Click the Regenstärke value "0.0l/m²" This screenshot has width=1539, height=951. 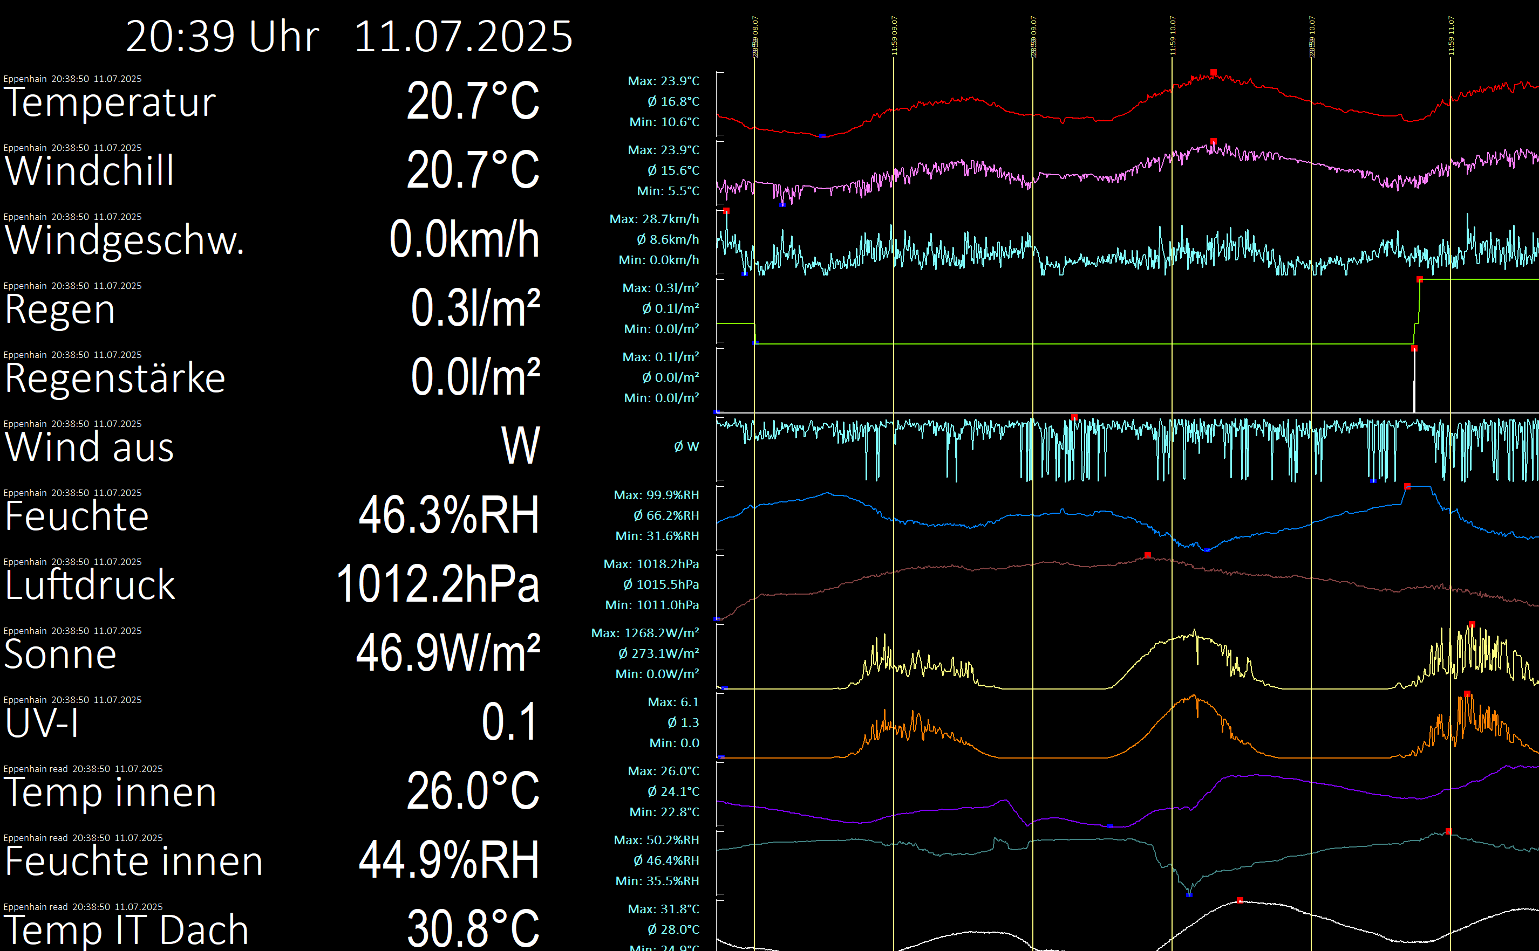[475, 377]
